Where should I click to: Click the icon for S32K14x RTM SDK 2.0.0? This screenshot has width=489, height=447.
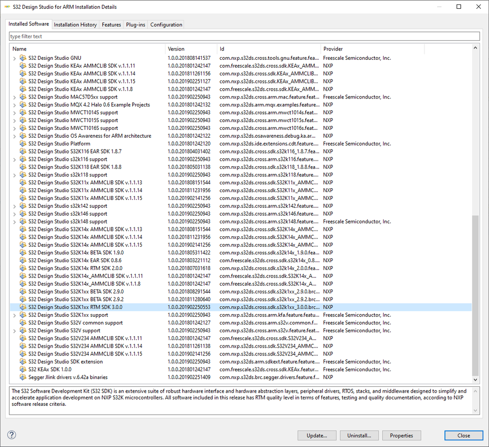(x=23, y=268)
